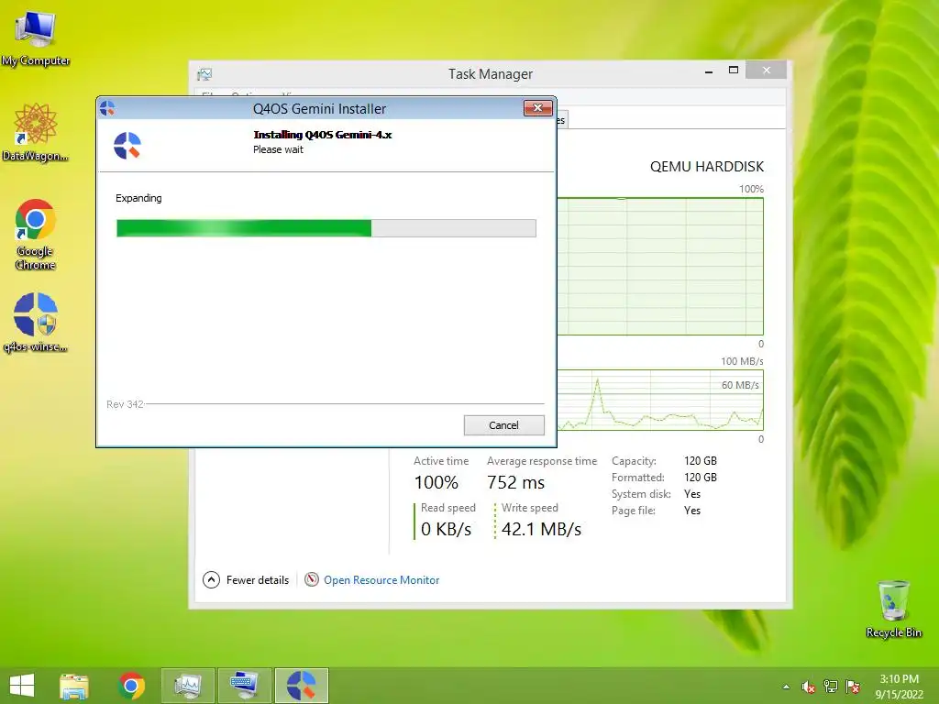Click the 100% active time value
The height and width of the screenshot is (704, 939).
[436, 482]
